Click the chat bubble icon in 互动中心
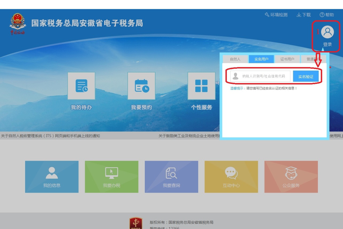This screenshot has height=229, width=343. [231, 173]
